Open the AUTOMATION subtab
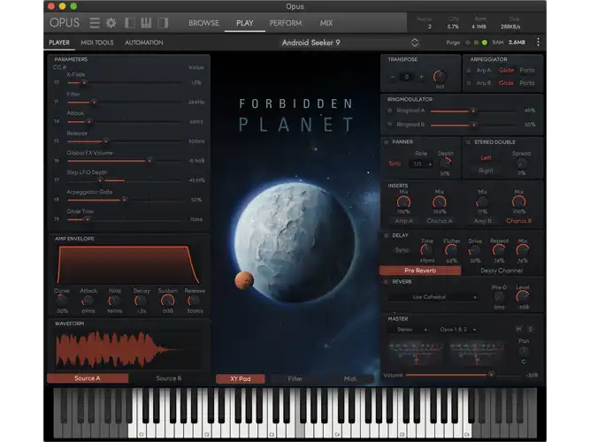 click(x=144, y=42)
